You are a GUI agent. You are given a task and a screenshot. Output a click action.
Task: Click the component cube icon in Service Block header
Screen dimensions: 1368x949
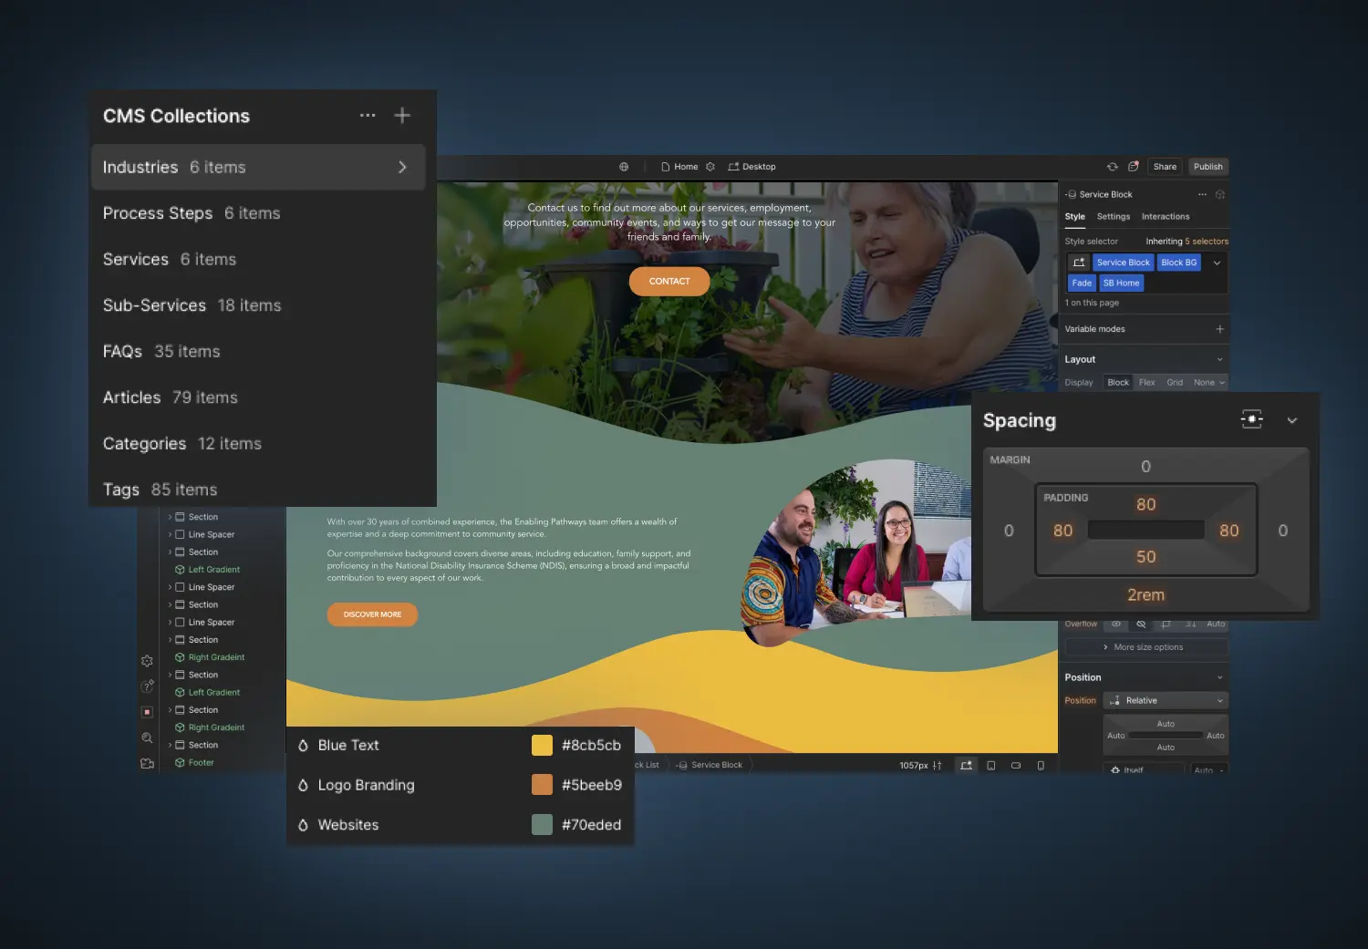click(1220, 194)
